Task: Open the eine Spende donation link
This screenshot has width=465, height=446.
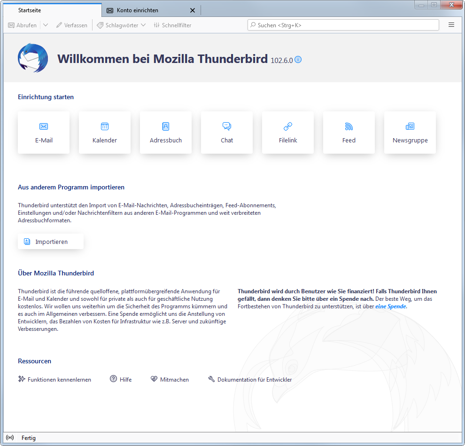Action: pyautogui.click(x=391, y=306)
